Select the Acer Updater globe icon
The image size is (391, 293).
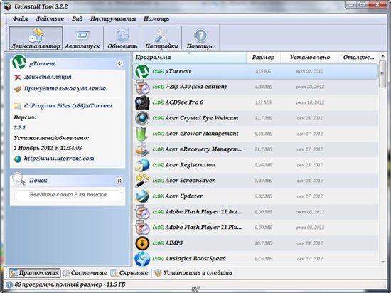(142, 196)
